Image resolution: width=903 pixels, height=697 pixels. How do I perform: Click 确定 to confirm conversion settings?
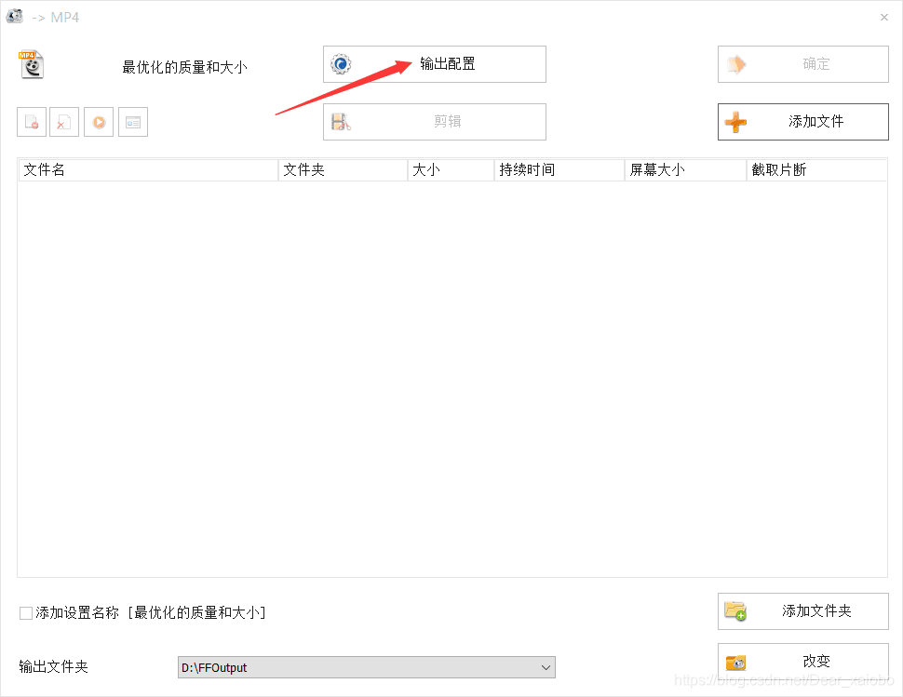[x=802, y=63]
